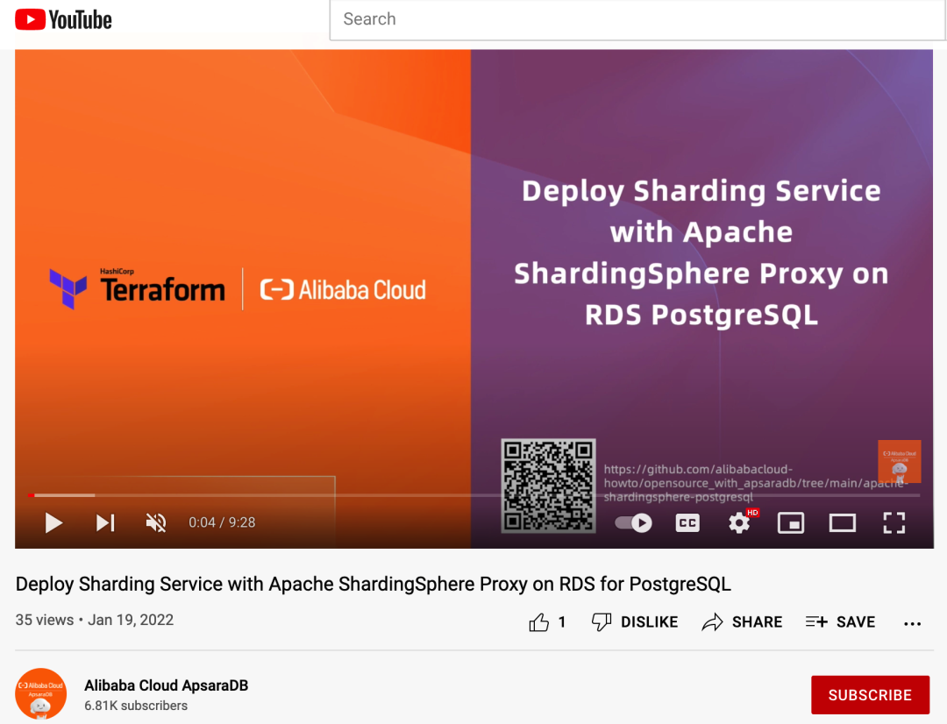The image size is (947, 724).
Task: Open the video settings gear
Action: pyautogui.click(x=739, y=523)
